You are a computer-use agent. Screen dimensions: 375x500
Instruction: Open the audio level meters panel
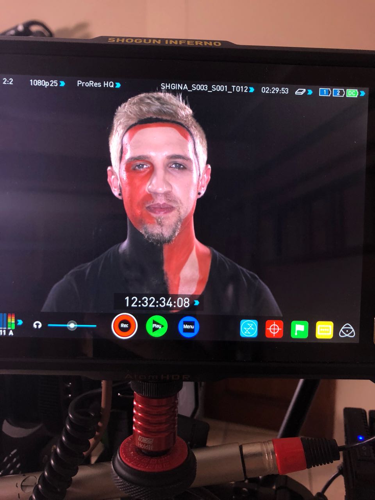(x=9, y=323)
